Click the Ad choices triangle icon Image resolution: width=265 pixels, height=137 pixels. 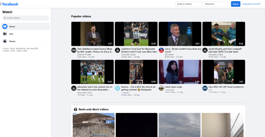coord(37,49)
